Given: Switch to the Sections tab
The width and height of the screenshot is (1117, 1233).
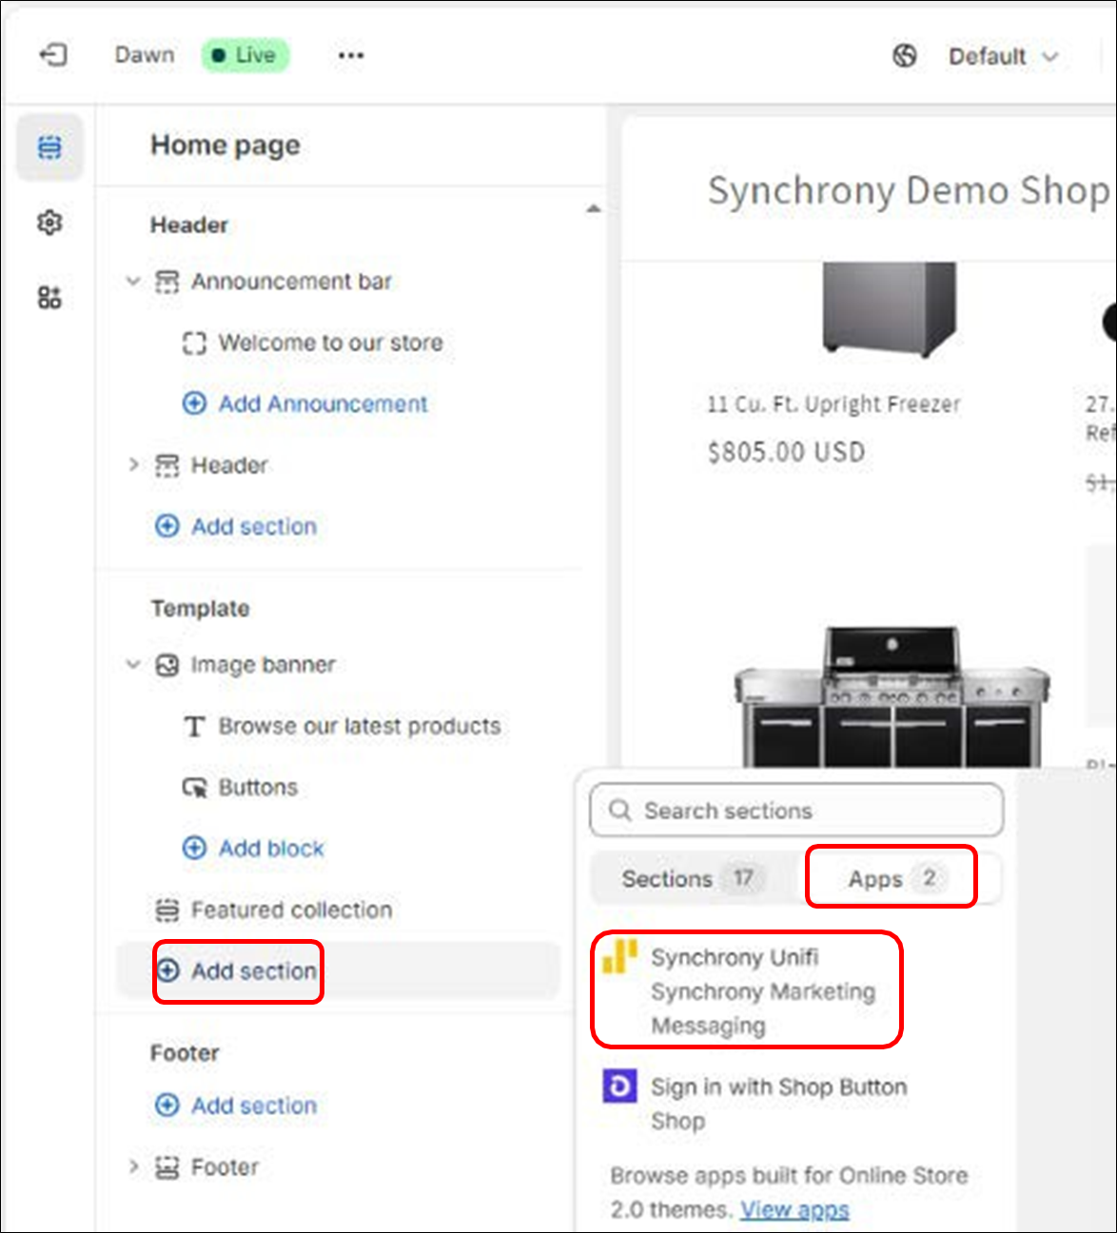Looking at the screenshot, I should click(692, 878).
